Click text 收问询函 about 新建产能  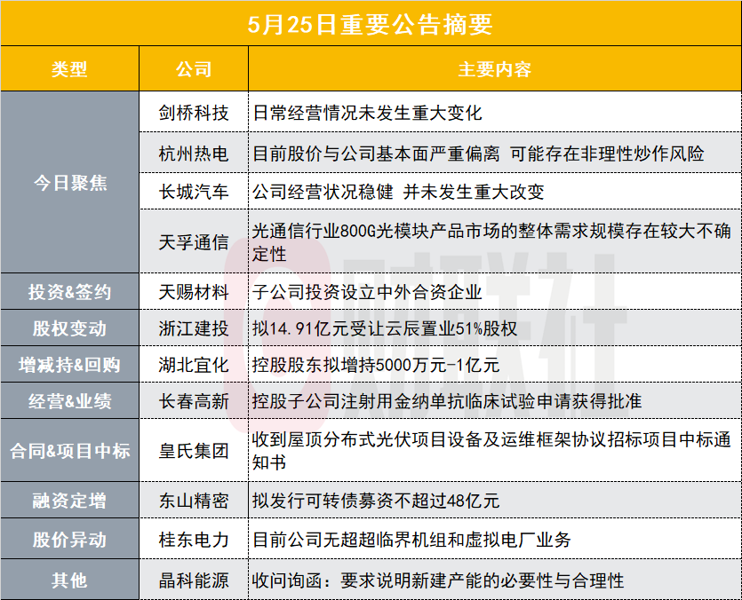[438, 580]
